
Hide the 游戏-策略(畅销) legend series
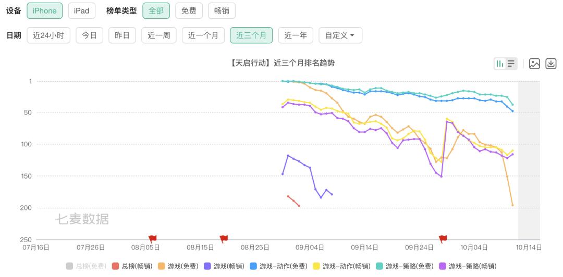pos(468,266)
